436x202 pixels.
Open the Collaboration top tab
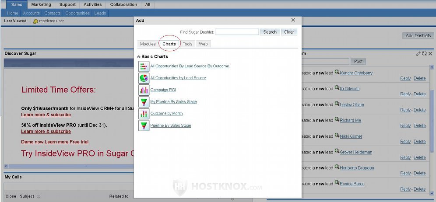click(123, 4)
